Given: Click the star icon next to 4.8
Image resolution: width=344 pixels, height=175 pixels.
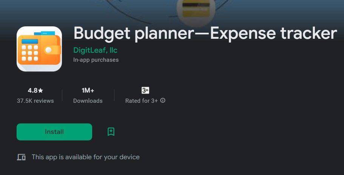Looking at the screenshot, I should click(40, 90).
